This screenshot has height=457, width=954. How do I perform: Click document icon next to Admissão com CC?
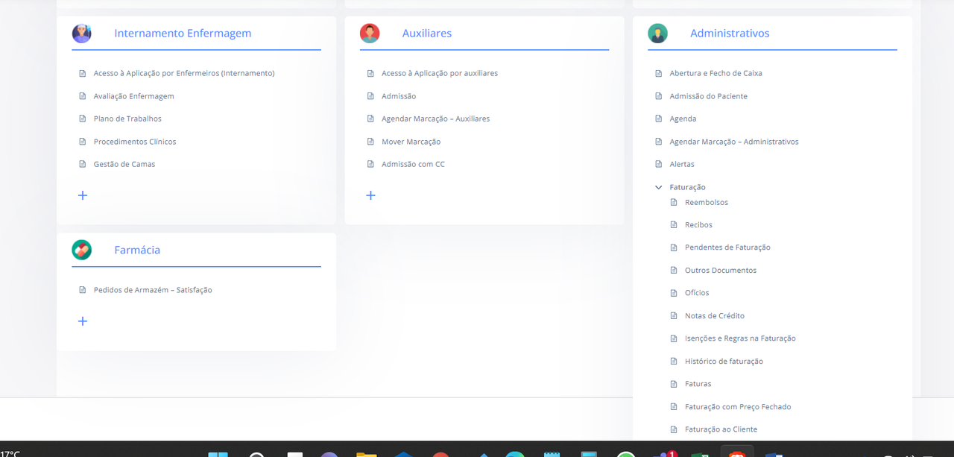[x=370, y=164]
